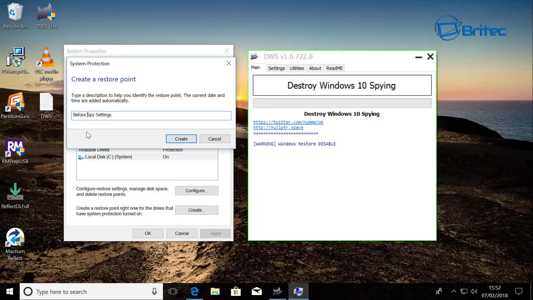
Task: Open the About tab in DWS
Action: (315, 68)
